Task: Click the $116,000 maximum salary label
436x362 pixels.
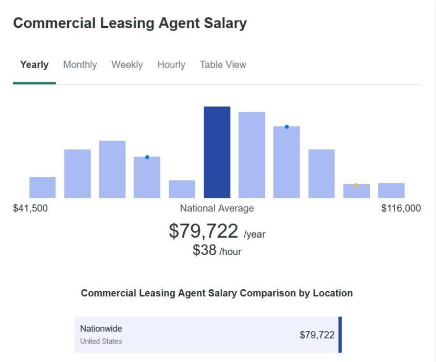Action: [402, 208]
